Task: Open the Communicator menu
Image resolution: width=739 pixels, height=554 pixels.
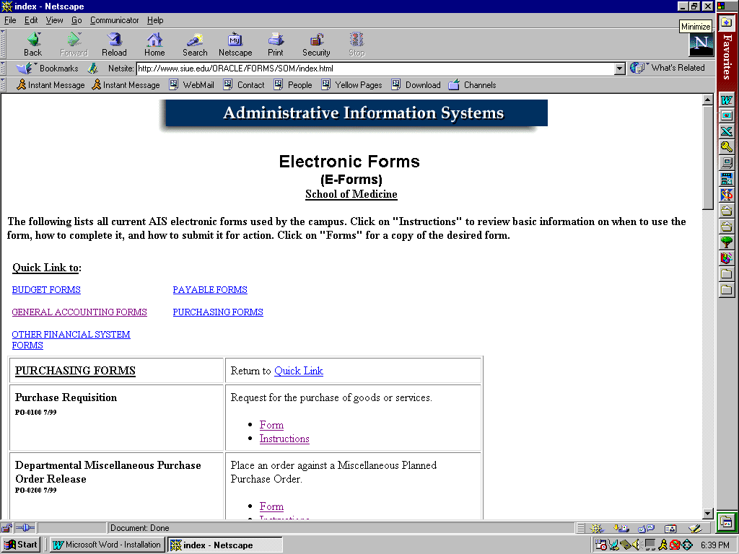Action: [x=114, y=20]
